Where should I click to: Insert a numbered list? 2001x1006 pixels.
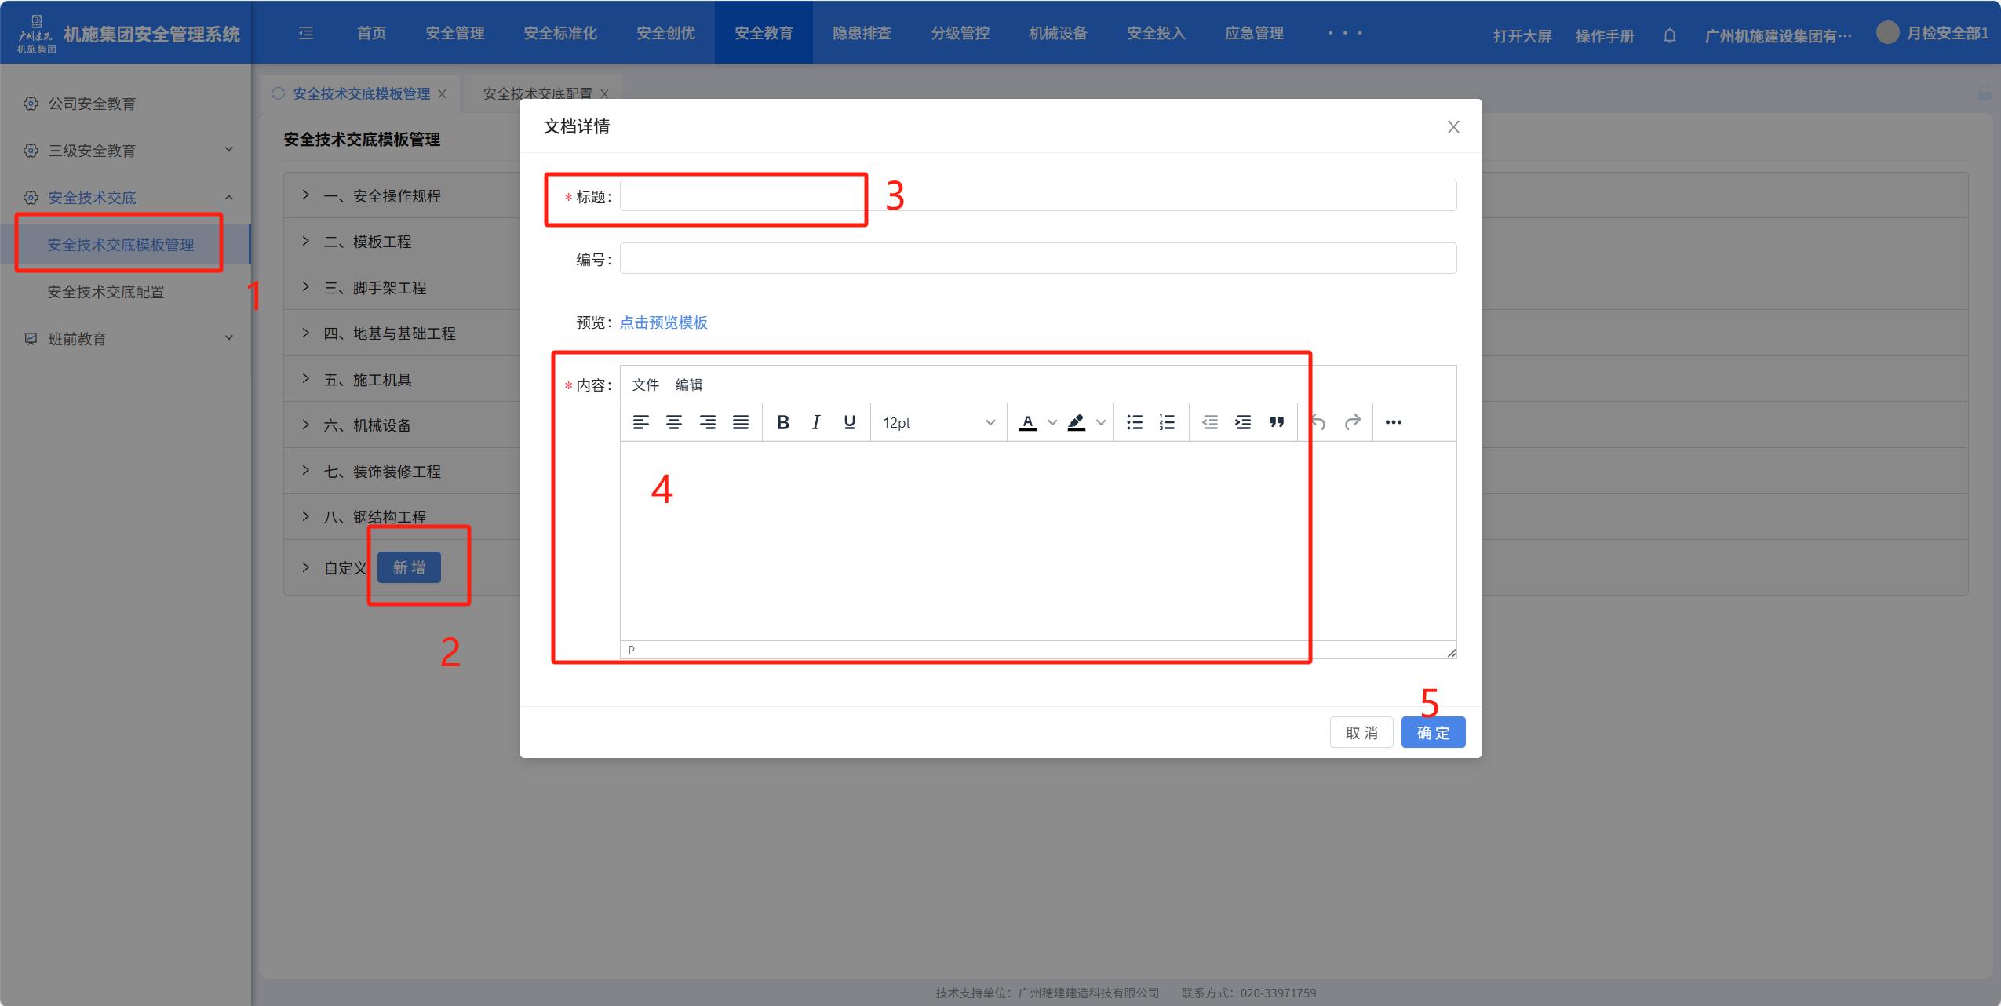1167,422
